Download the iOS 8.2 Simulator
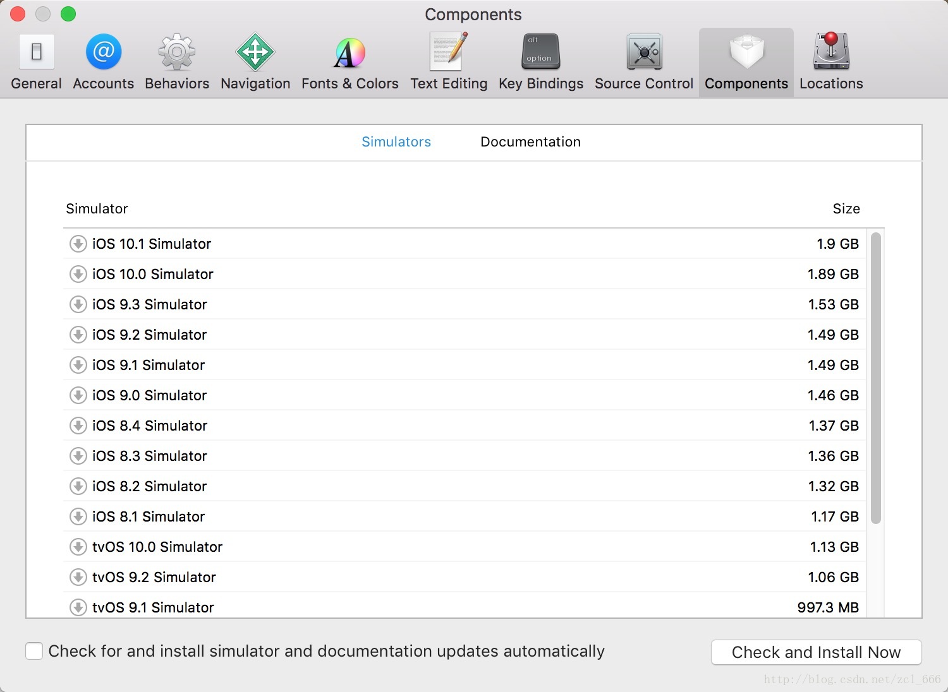The image size is (948, 692). [x=78, y=486]
